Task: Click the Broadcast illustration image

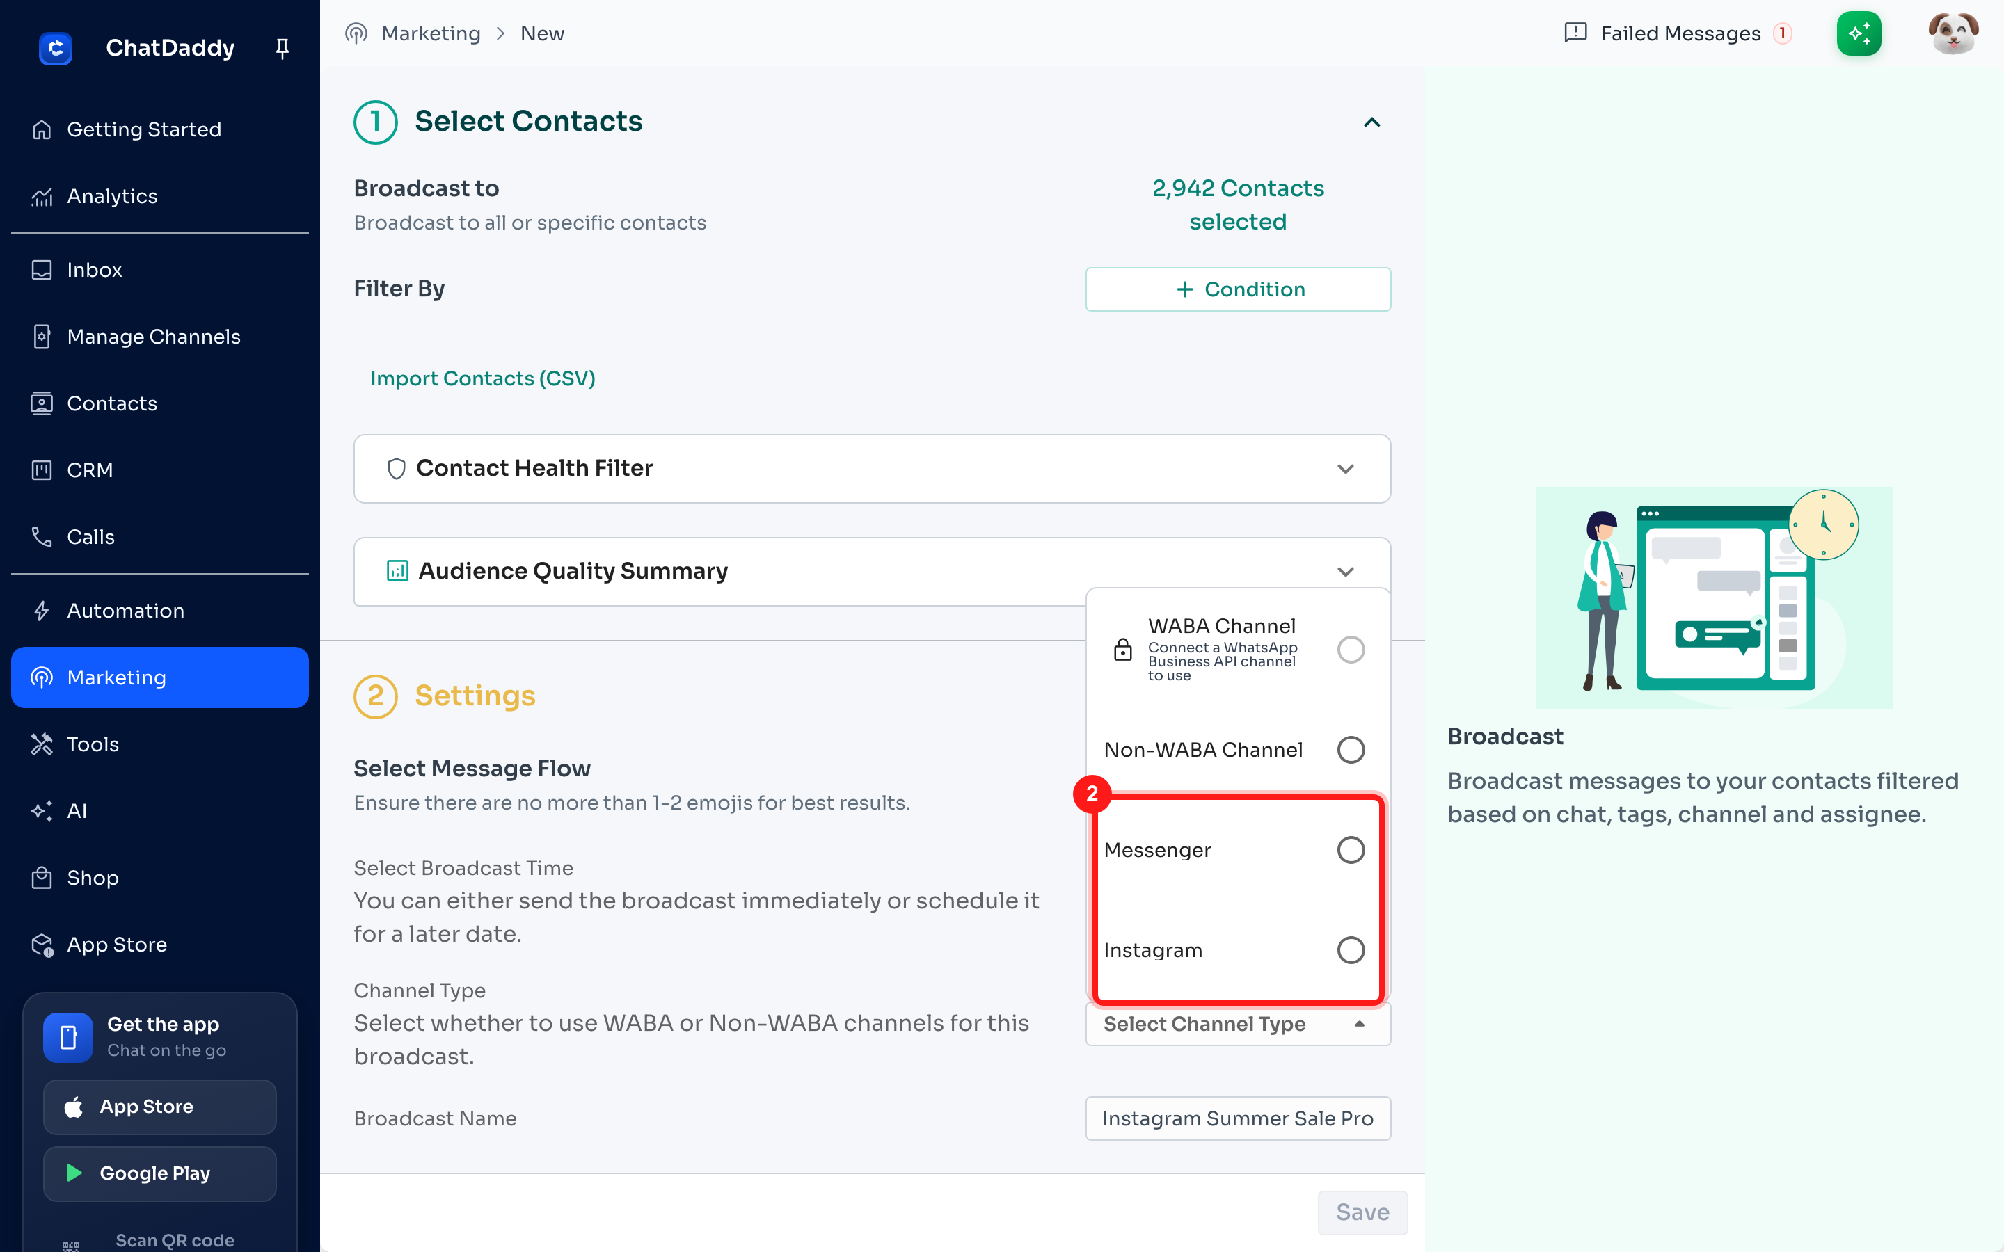Action: (1713, 598)
